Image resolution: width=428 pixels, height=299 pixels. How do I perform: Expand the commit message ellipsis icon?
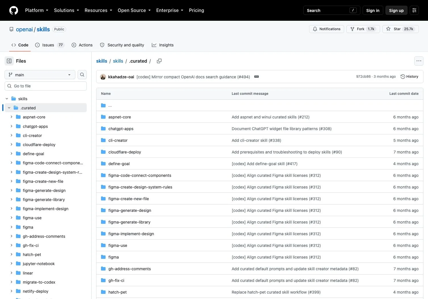(x=257, y=77)
